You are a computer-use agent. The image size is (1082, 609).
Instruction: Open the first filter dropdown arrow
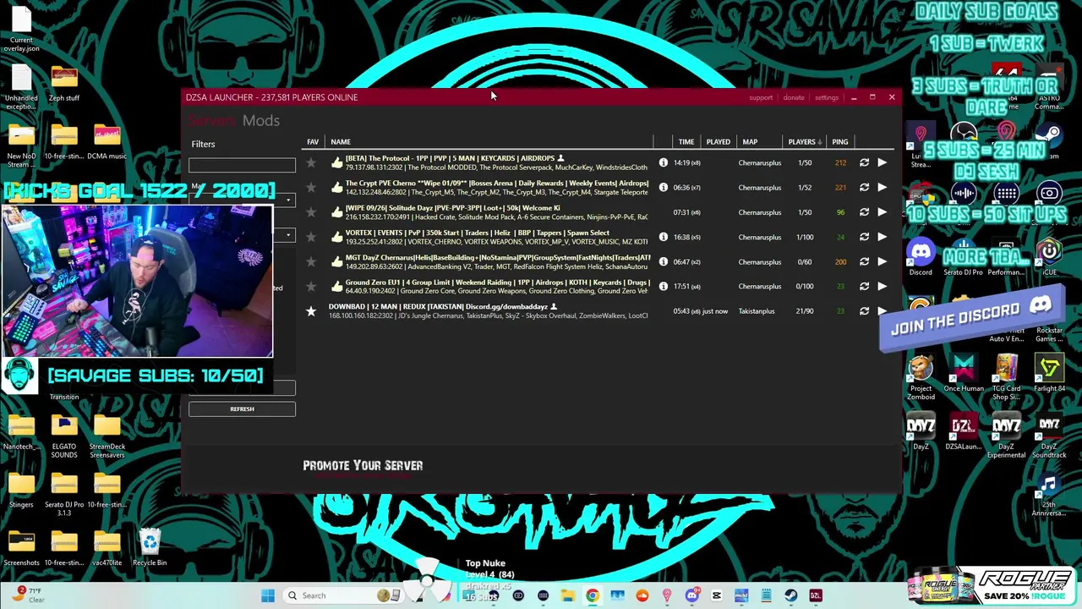coord(288,200)
